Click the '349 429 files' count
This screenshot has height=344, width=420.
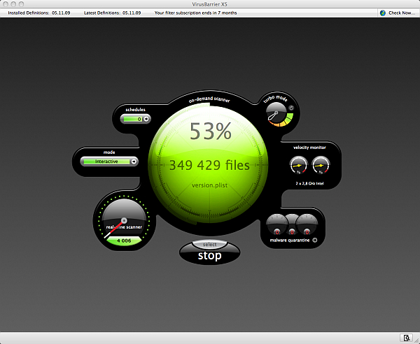tap(209, 165)
